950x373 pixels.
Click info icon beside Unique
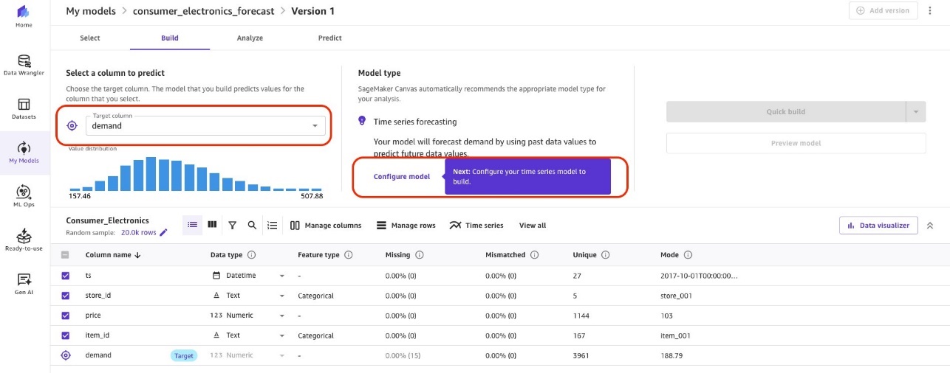tap(605, 255)
